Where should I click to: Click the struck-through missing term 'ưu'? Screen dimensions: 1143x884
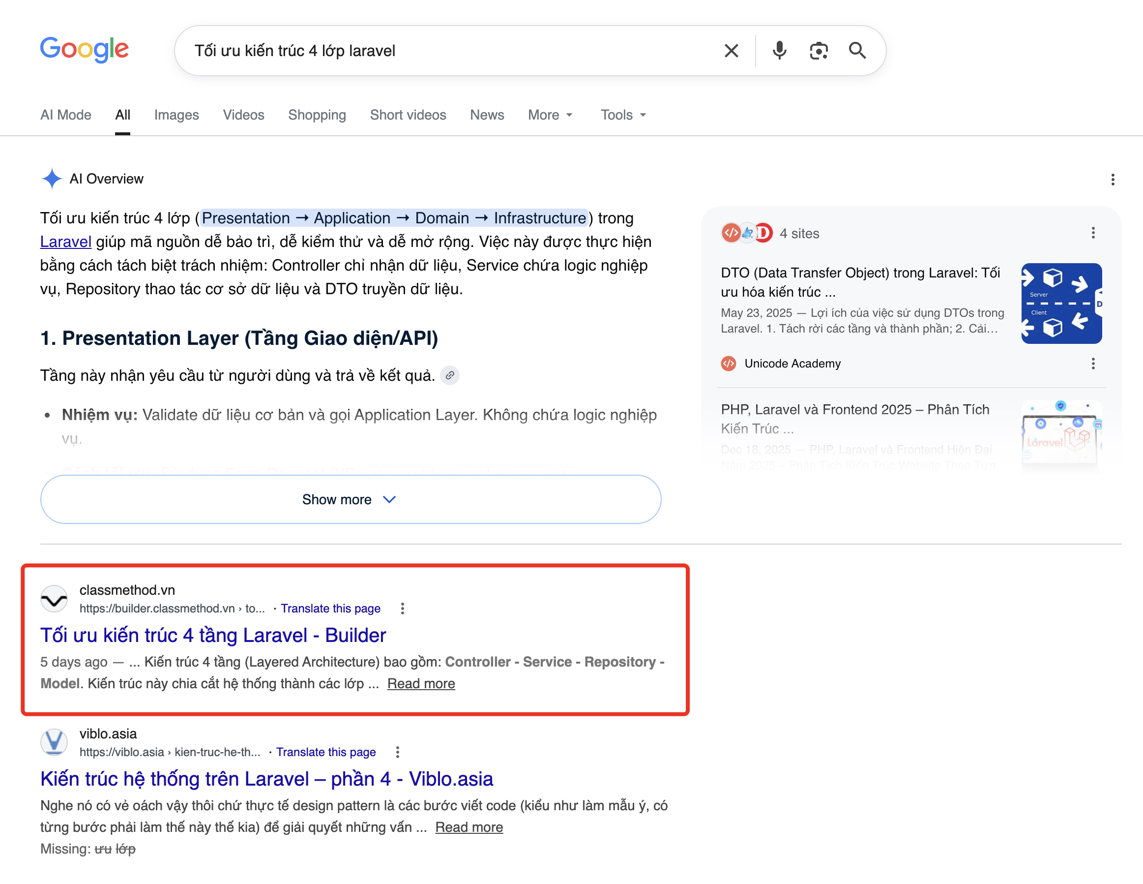pyautogui.click(x=103, y=849)
